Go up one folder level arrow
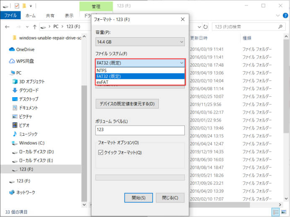The width and height of the screenshot is (290, 217). [x=35, y=27]
